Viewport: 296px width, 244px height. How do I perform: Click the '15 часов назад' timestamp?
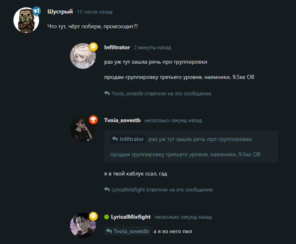tap(95, 12)
